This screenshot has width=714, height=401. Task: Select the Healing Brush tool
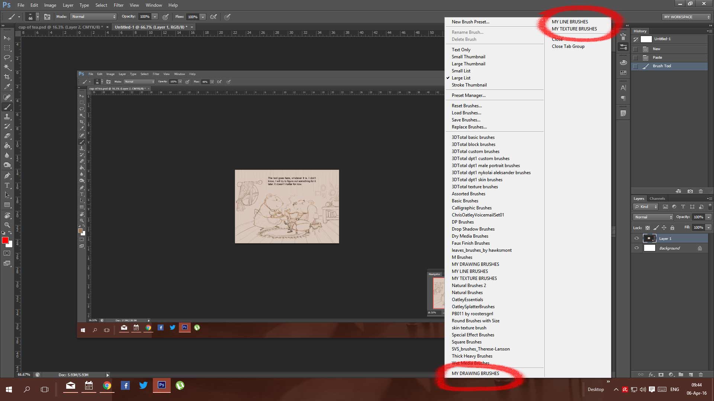tap(7, 97)
